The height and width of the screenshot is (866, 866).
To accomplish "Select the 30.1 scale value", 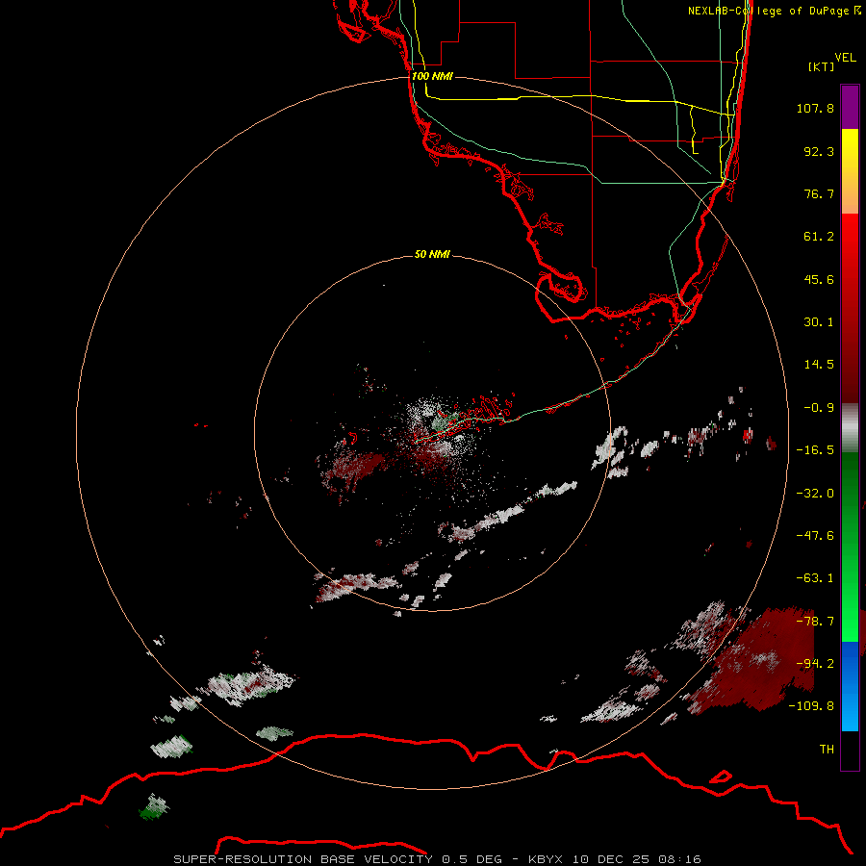I will (819, 322).
